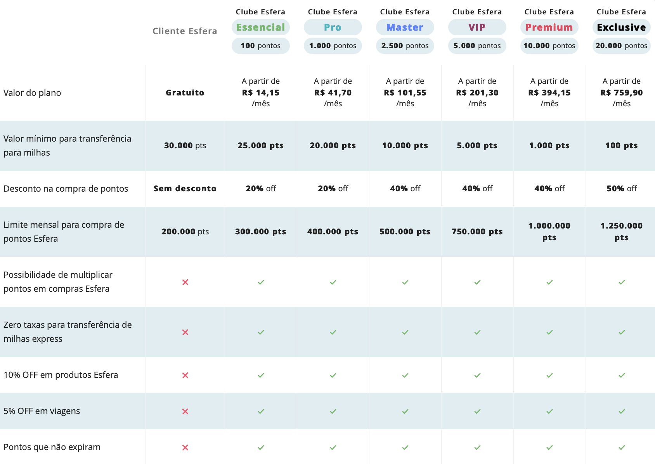Click the '100 pts' cell

[622, 145]
